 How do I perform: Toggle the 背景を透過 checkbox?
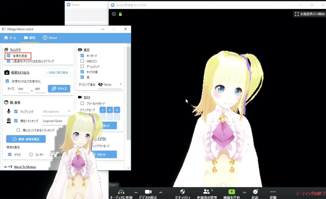(x=9, y=56)
